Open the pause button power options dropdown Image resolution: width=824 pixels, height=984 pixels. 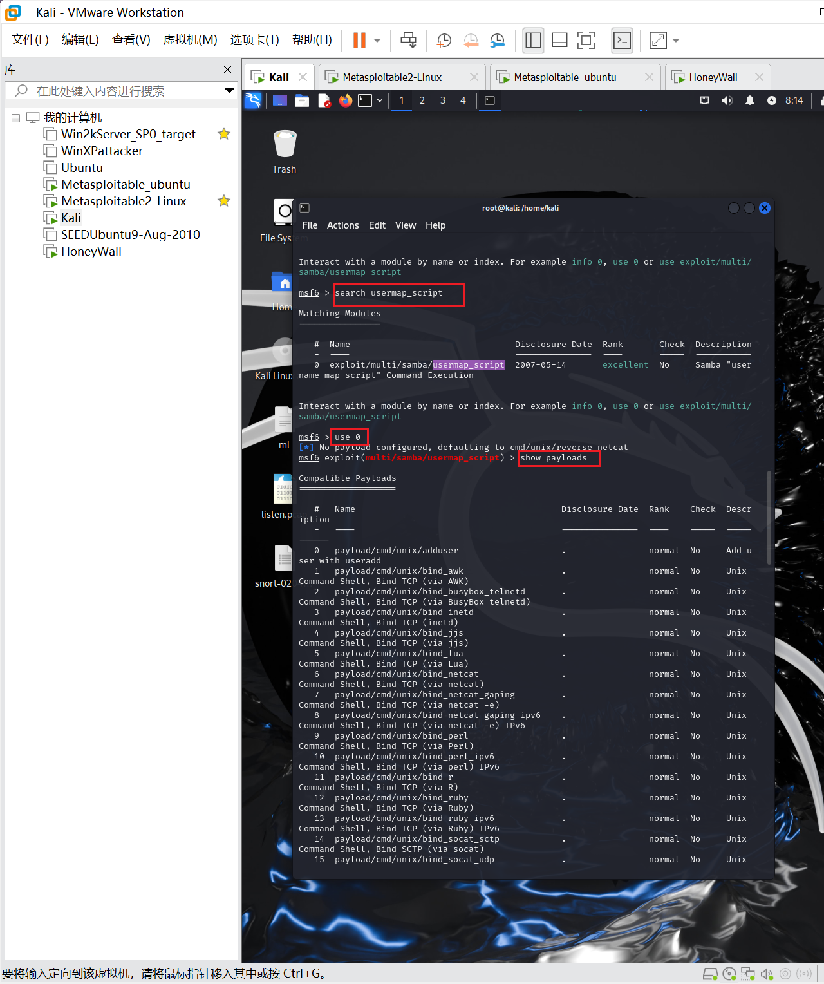(x=377, y=40)
